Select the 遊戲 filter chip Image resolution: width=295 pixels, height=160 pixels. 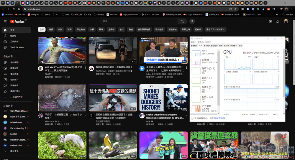point(51,29)
